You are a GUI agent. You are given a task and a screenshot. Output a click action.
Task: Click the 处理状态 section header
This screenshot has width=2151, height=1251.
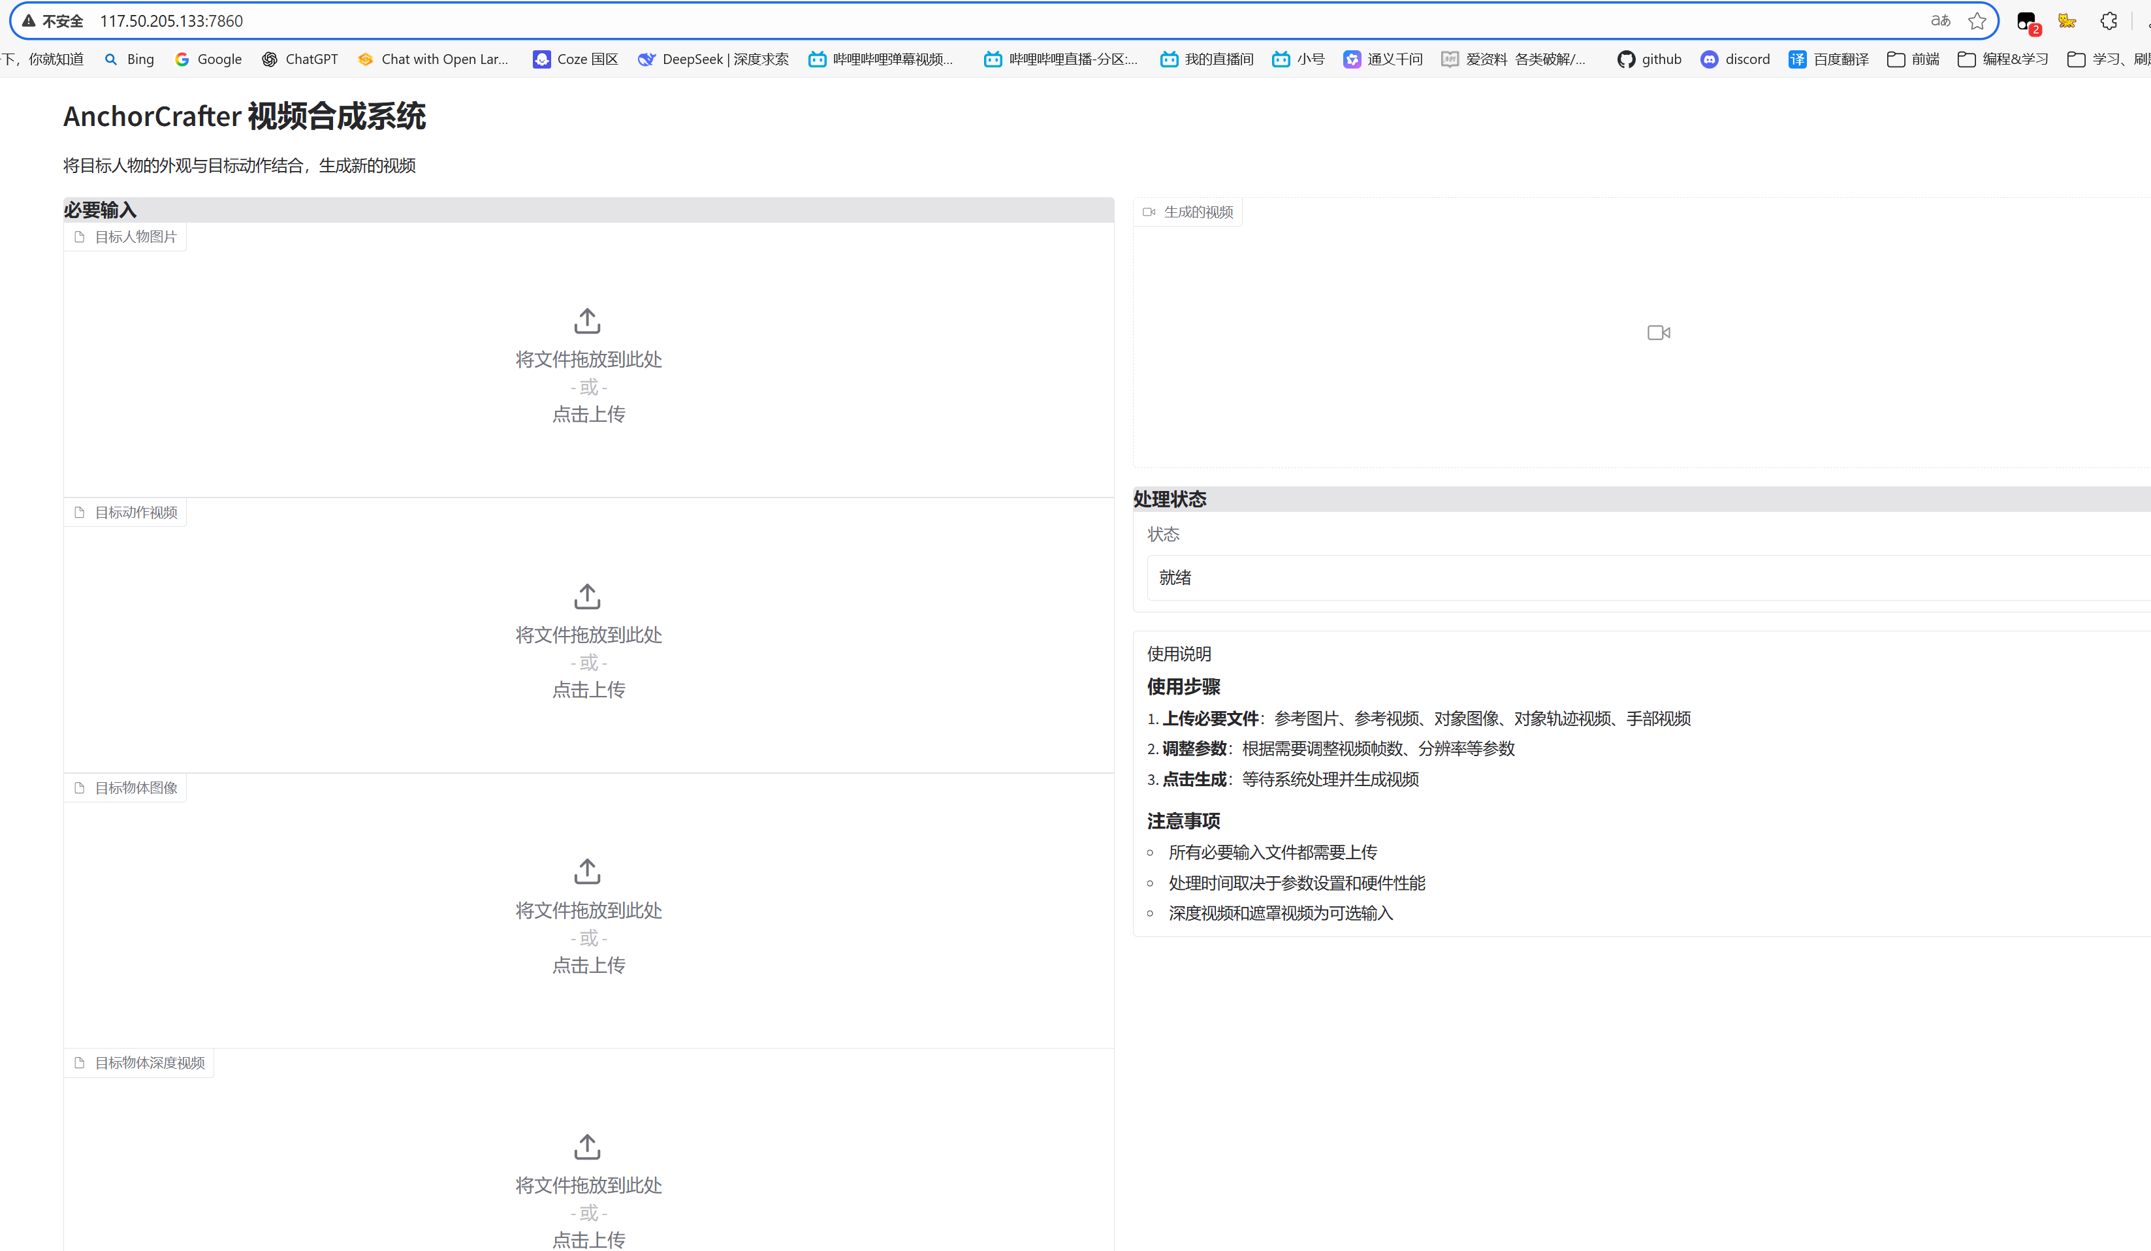click(1642, 499)
